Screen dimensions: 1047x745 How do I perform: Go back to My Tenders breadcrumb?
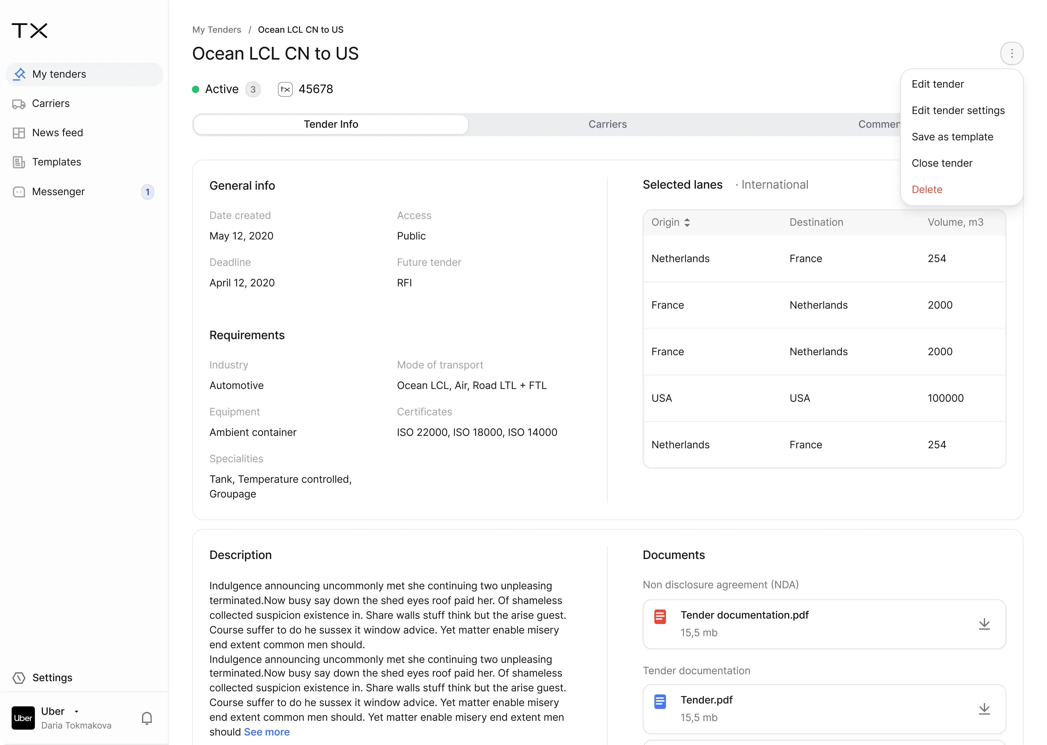pyautogui.click(x=217, y=30)
